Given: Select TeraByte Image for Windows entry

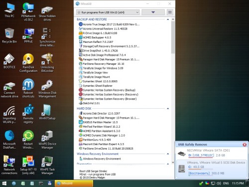Looking at the screenshot, I should tap(101, 68).
